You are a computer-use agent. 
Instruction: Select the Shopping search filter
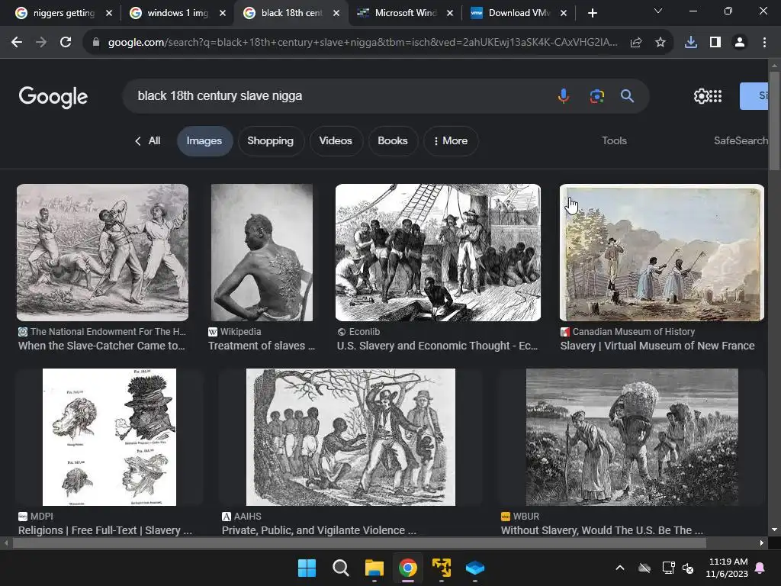(271, 141)
